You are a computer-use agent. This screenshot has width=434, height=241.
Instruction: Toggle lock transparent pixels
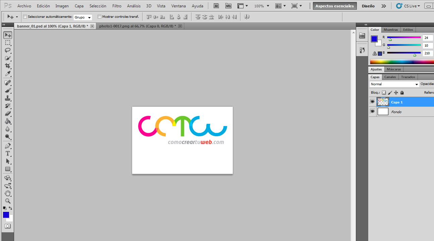tap(384, 93)
